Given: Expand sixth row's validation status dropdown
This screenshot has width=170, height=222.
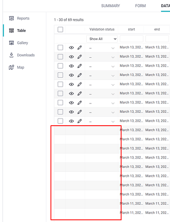Looking at the screenshot, I should tap(113, 94).
